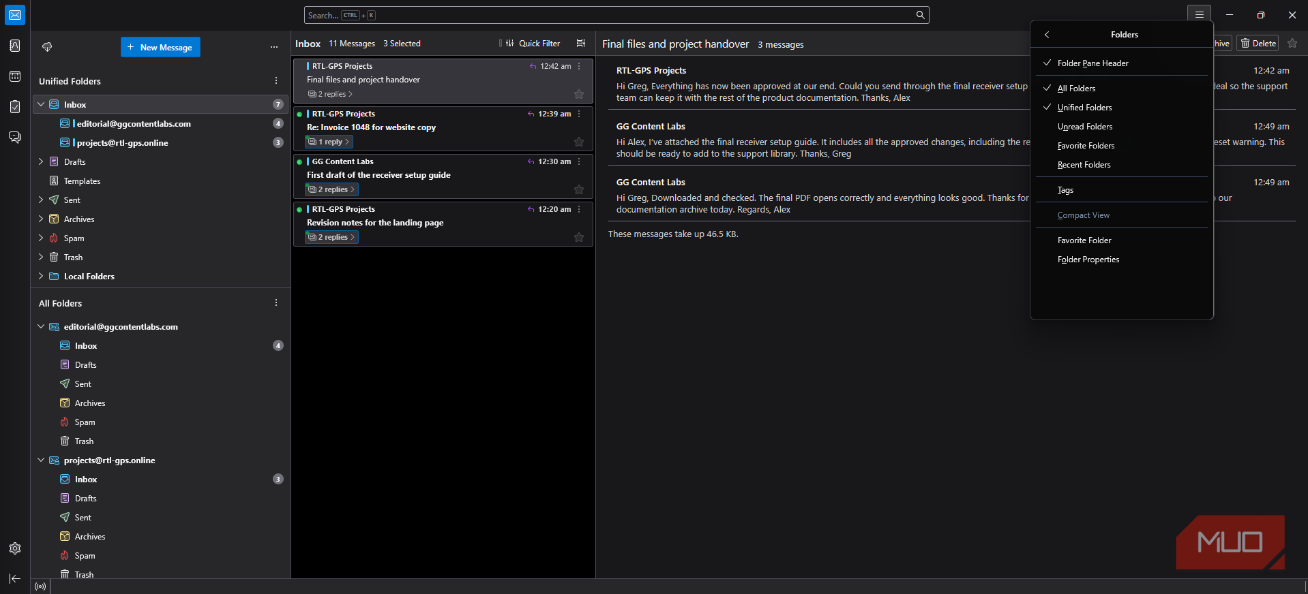The height and width of the screenshot is (594, 1308).
Task: Enable Recent Folders view mode
Action: (x=1122, y=165)
